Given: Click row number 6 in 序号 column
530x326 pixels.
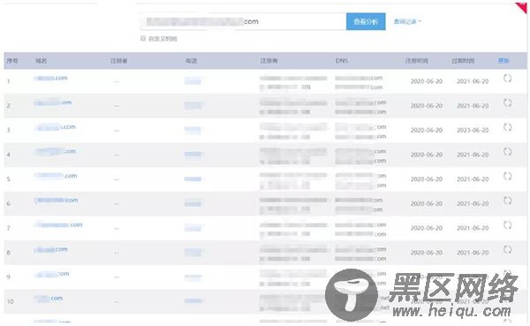Looking at the screenshot, I should click(9, 203).
